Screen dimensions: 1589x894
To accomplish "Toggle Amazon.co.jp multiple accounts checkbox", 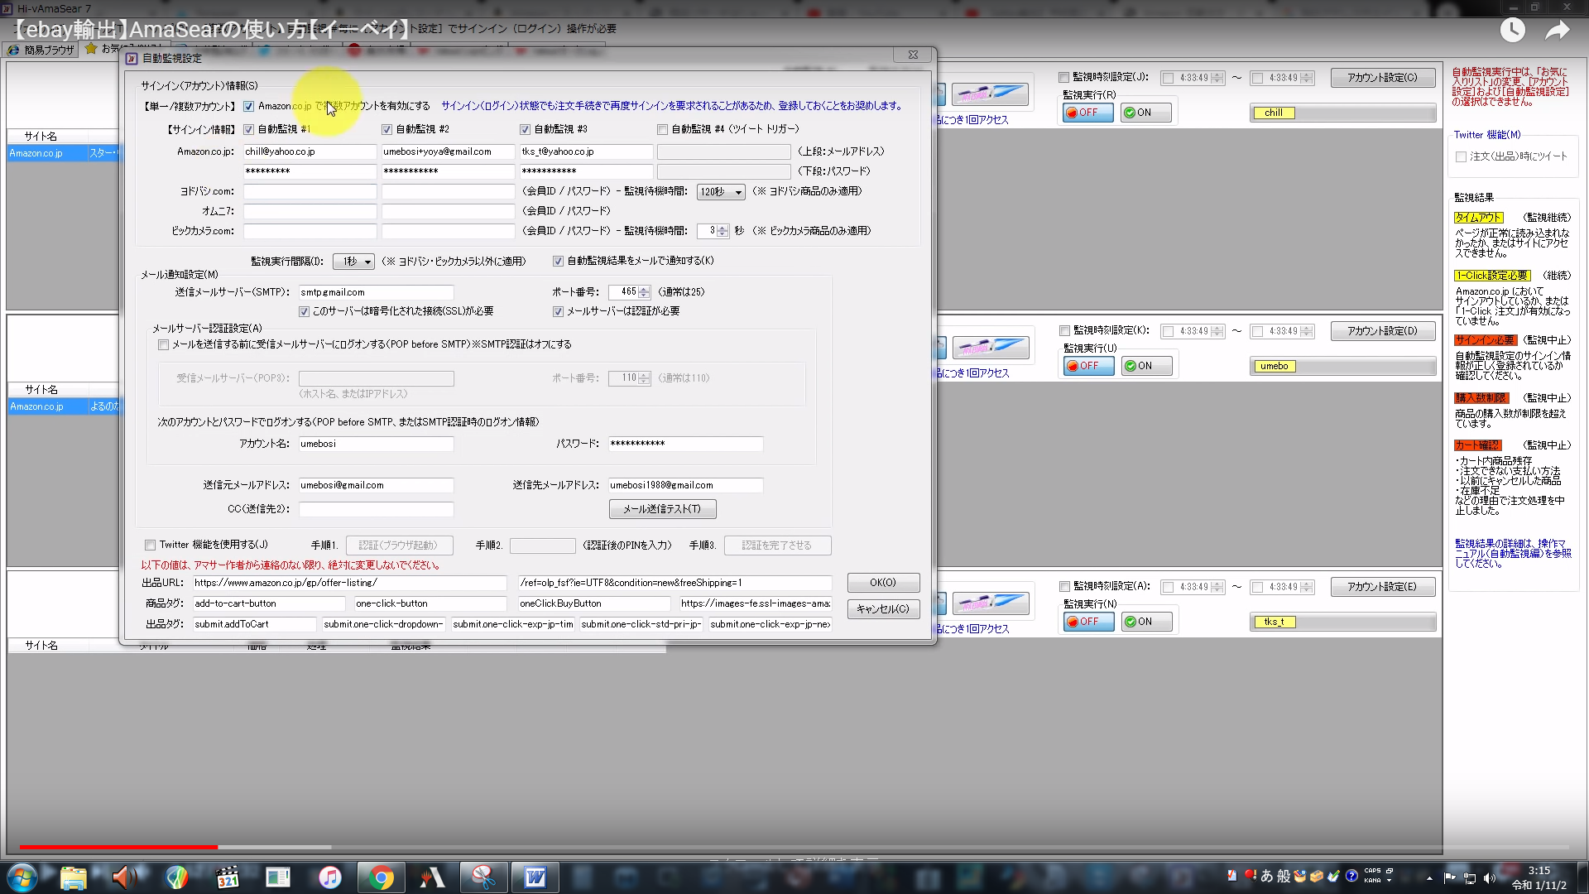I will pyautogui.click(x=248, y=106).
